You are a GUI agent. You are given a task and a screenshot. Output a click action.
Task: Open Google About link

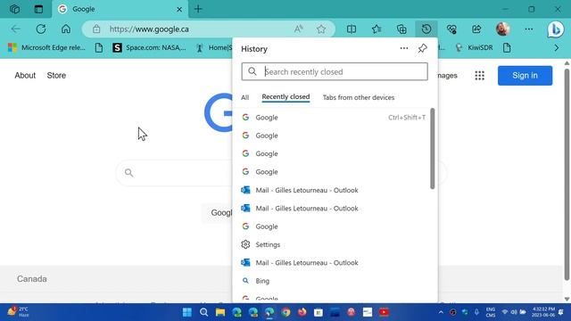point(25,75)
